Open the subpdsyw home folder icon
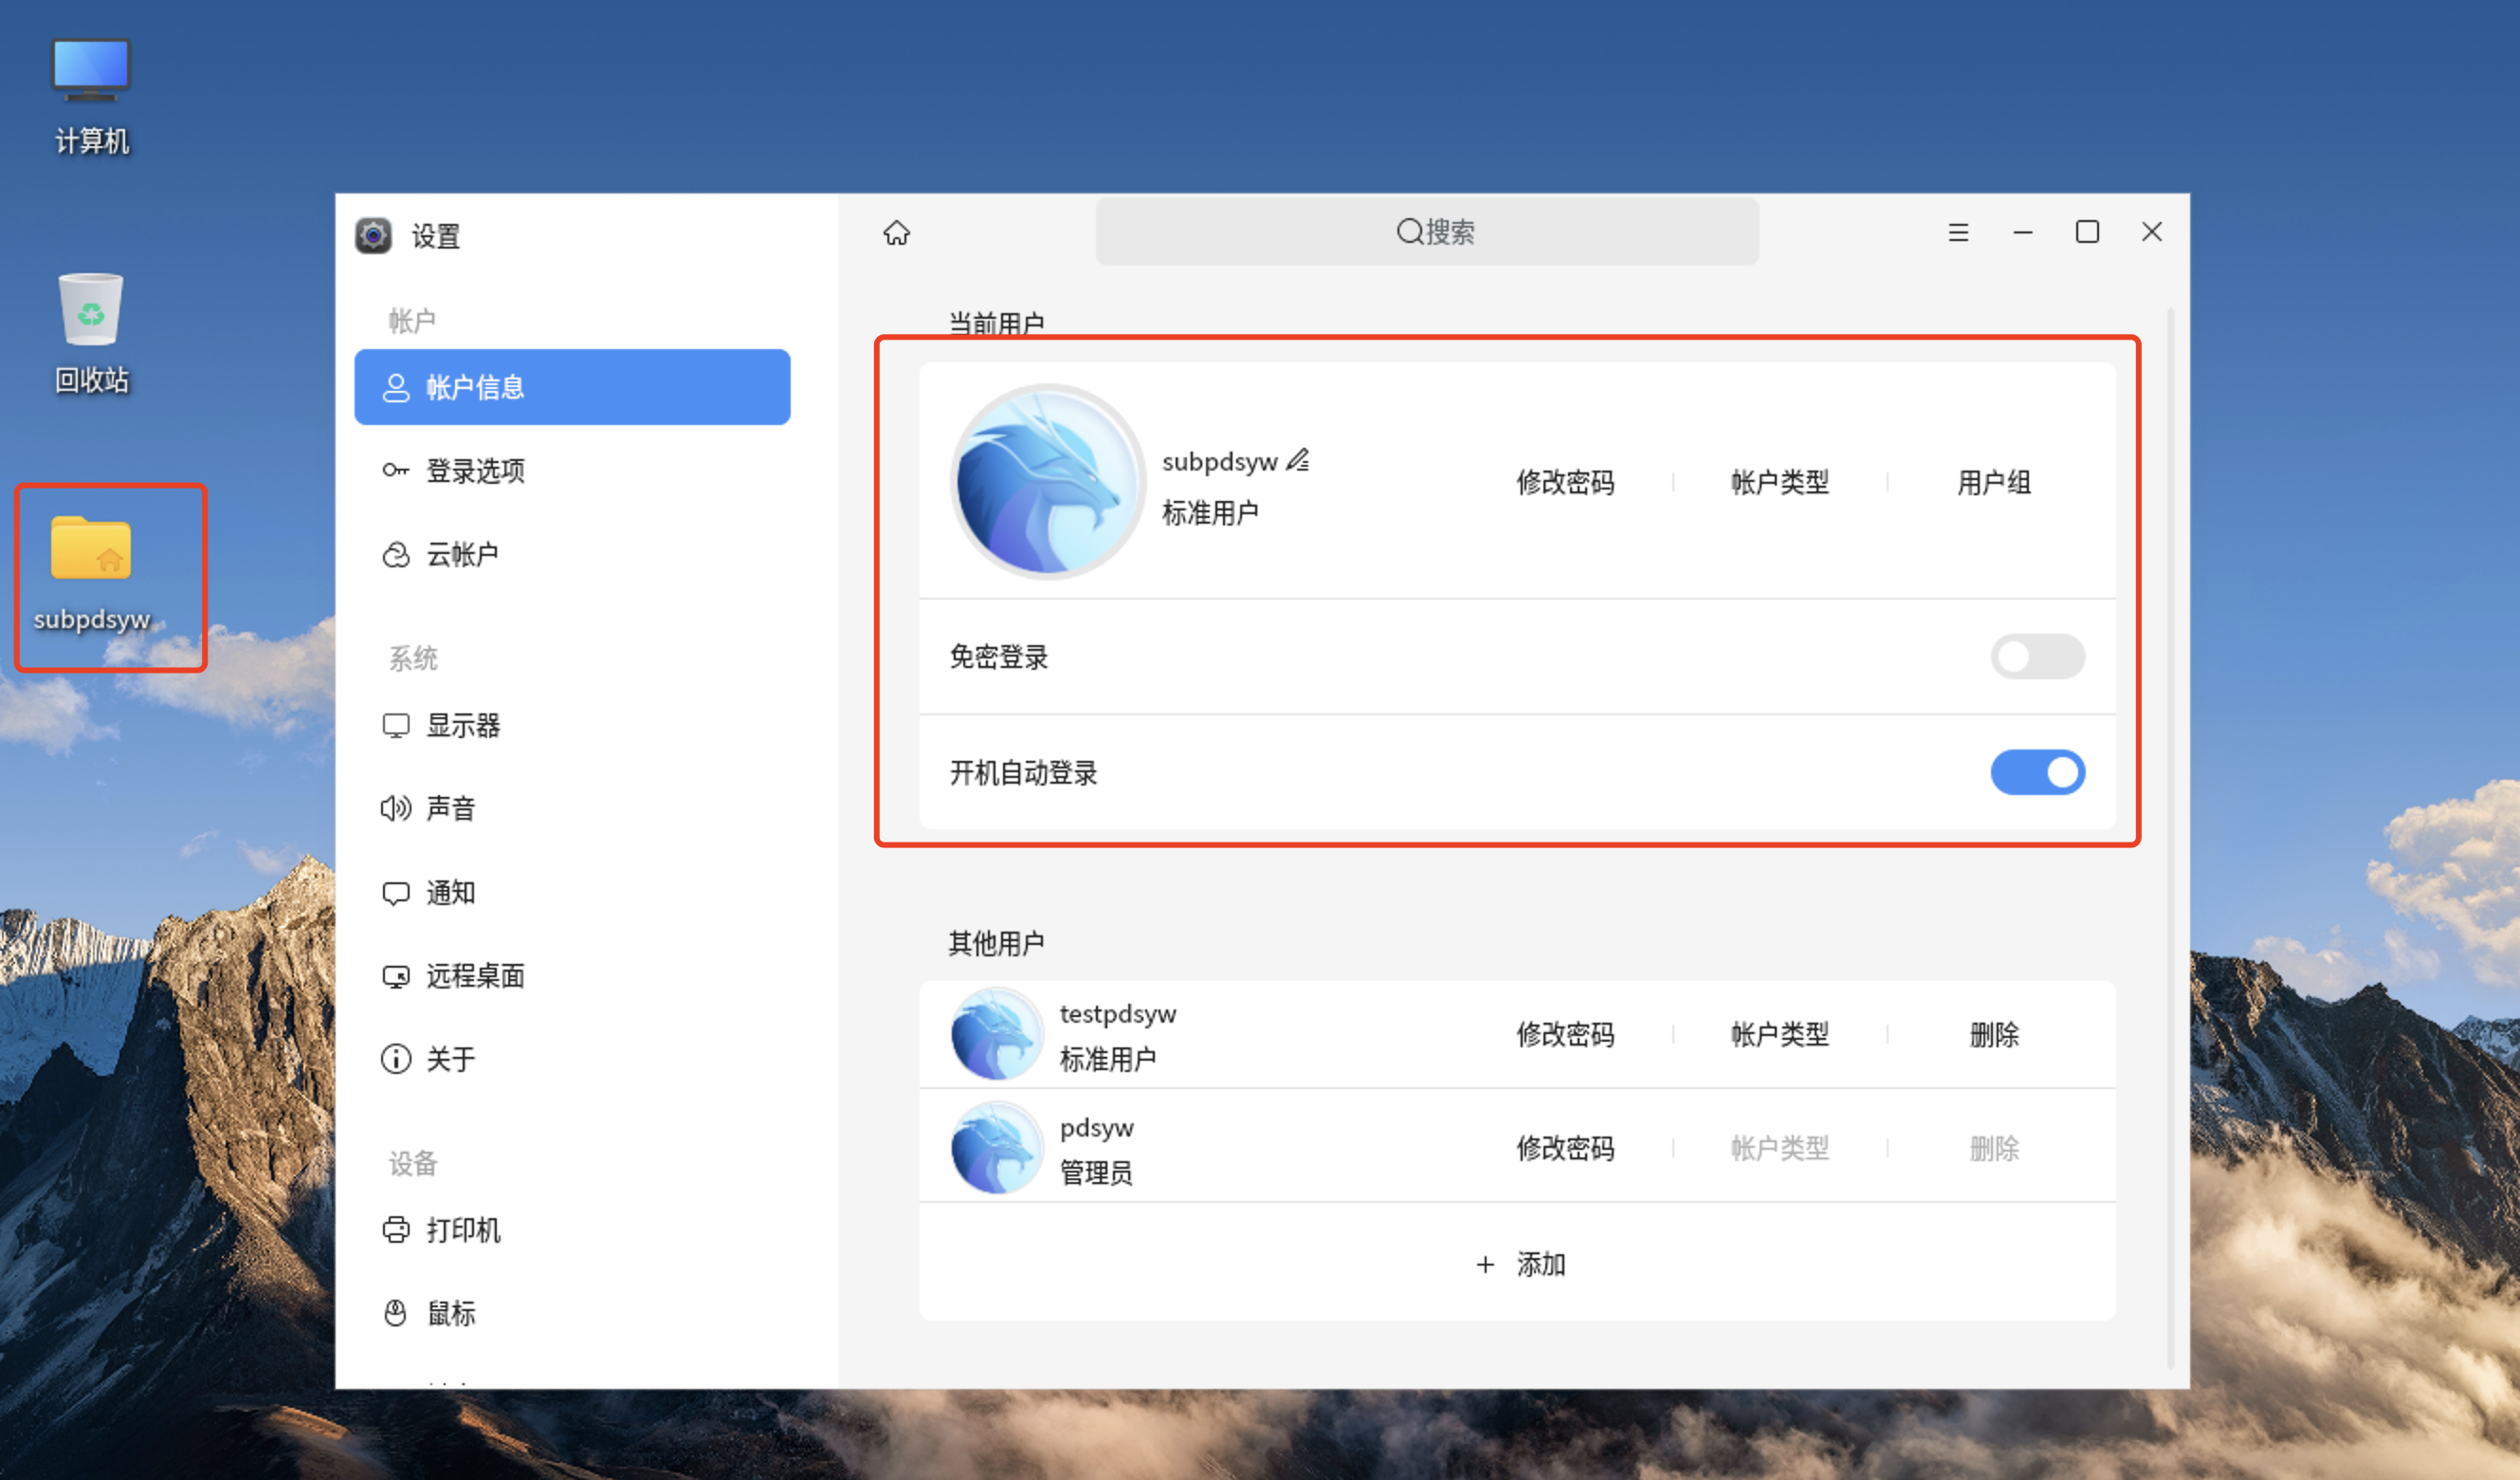The width and height of the screenshot is (2520, 1480). [x=91, y=548]
